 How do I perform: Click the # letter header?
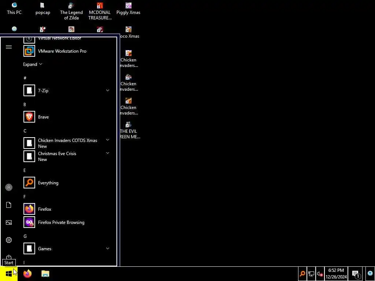(x=25, y=78)
